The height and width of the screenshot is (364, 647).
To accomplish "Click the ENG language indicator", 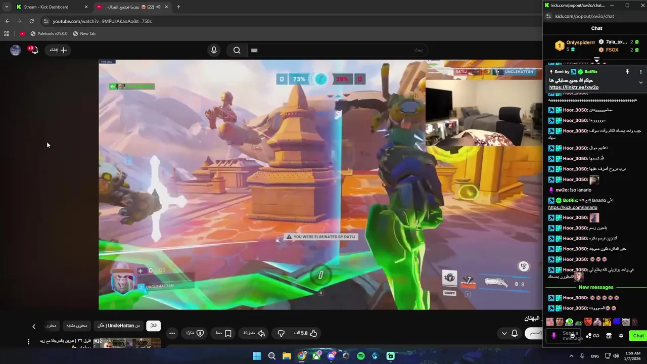I will tap(595, 356).
